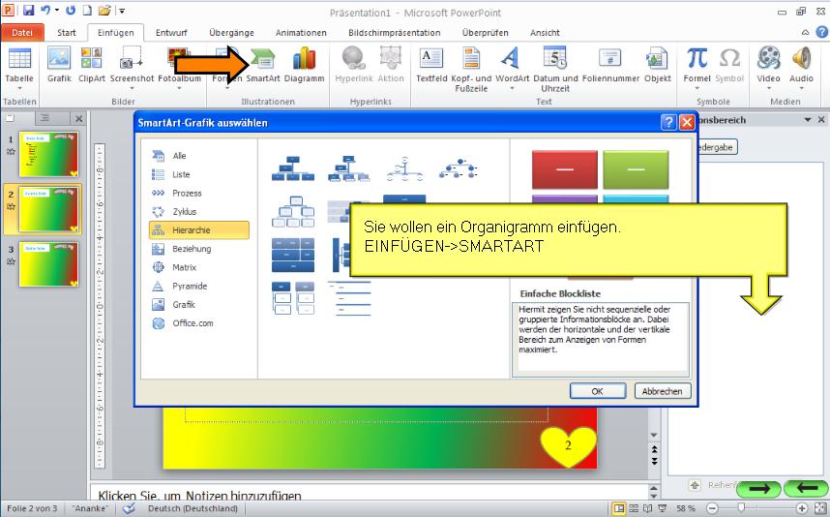This screenshot has height=517, width=830.
Task: Select the Zyklus category in list
Action: click(x=184, y=212)
